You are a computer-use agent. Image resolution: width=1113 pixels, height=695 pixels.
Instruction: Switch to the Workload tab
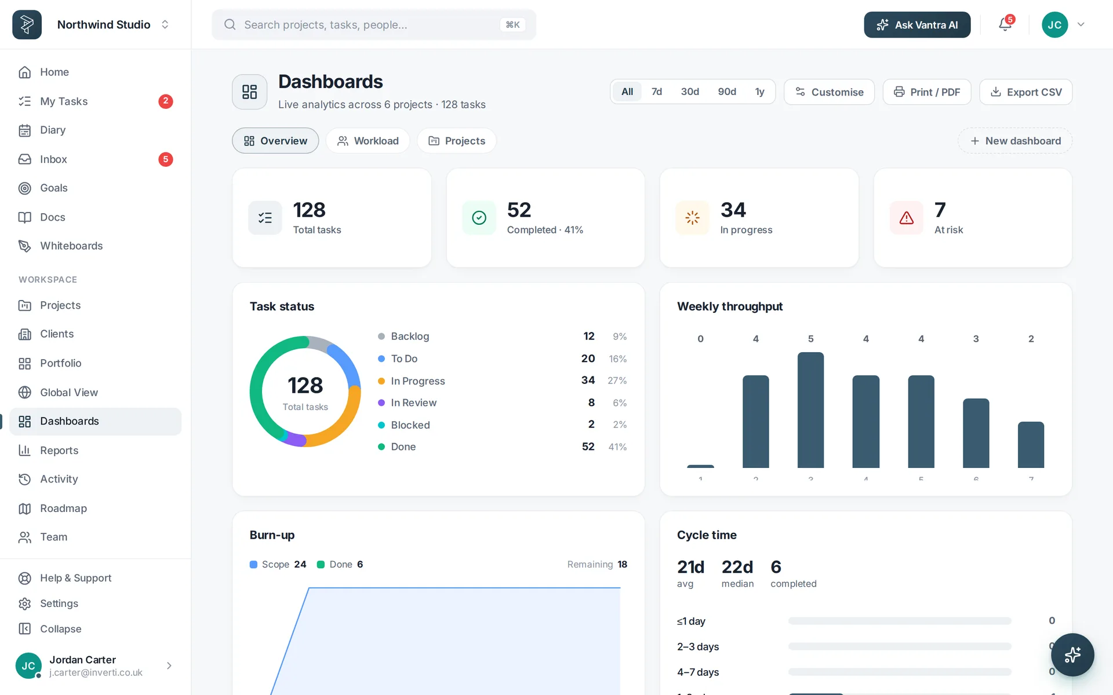pos(368,141)
